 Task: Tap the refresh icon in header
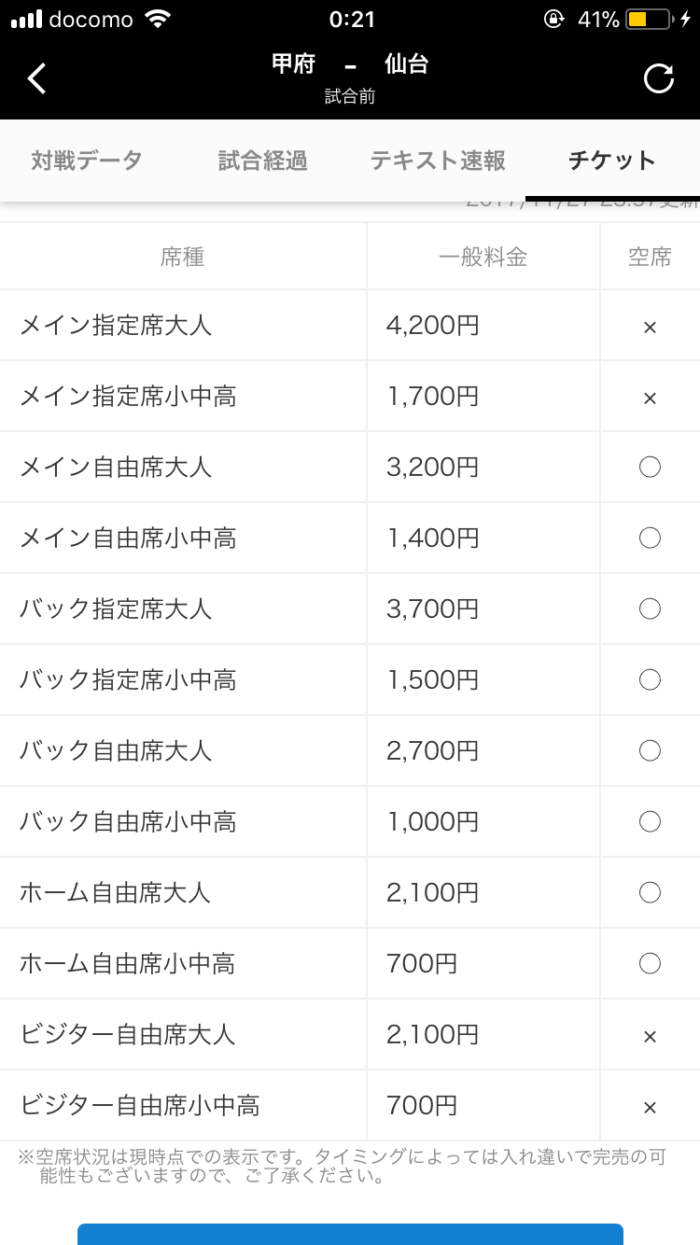pos(659,78)
